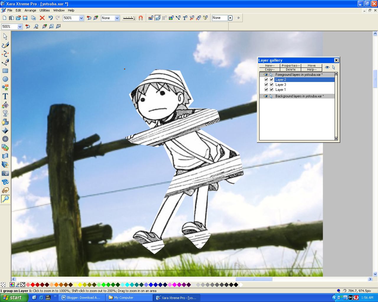Enable magnetic snap on the toolbar
378x302 pixels.
pyautogui.click(x=141, y=18)
